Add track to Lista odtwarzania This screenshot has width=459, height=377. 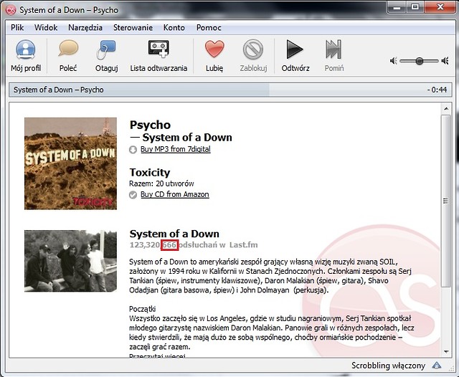(158, 56)
